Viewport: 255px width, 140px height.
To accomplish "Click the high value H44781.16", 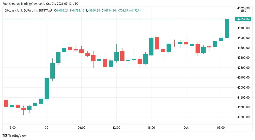I will pos(78,10).
